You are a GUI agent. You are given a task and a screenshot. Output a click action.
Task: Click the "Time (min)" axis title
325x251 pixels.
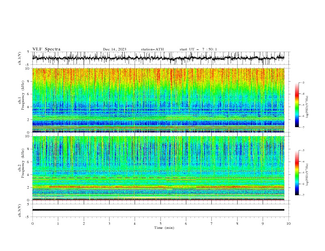(164, 228)
